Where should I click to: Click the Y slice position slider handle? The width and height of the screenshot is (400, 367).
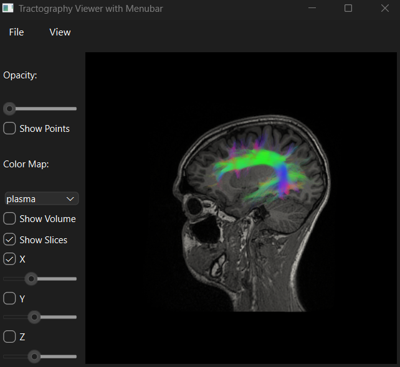[35, 317]
